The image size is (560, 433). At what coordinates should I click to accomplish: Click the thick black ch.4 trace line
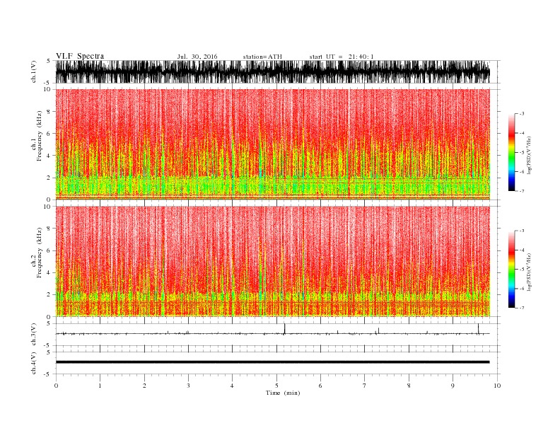click(x=273, y=362)
